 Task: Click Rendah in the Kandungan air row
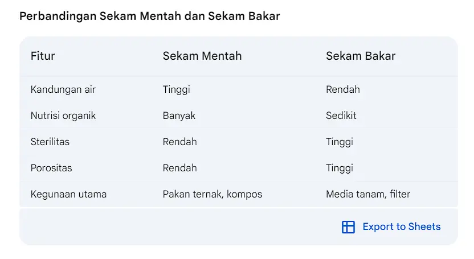coord(343,90)
